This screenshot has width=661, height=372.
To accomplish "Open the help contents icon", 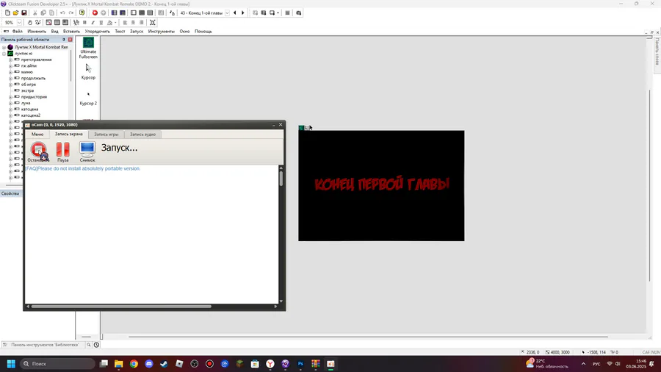I will [x=82, y=13].
